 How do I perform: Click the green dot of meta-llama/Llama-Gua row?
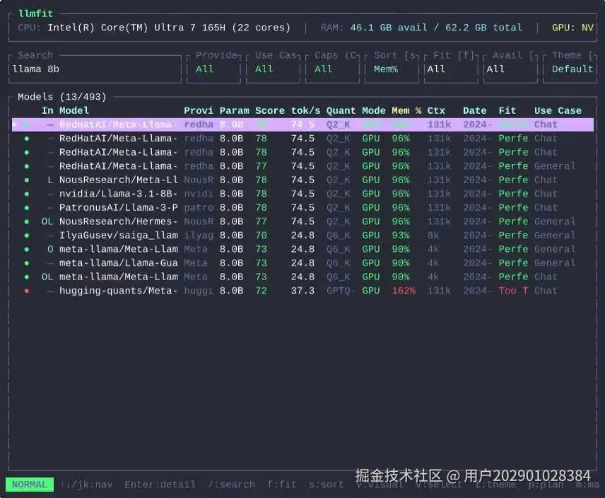tap(27, 263)
